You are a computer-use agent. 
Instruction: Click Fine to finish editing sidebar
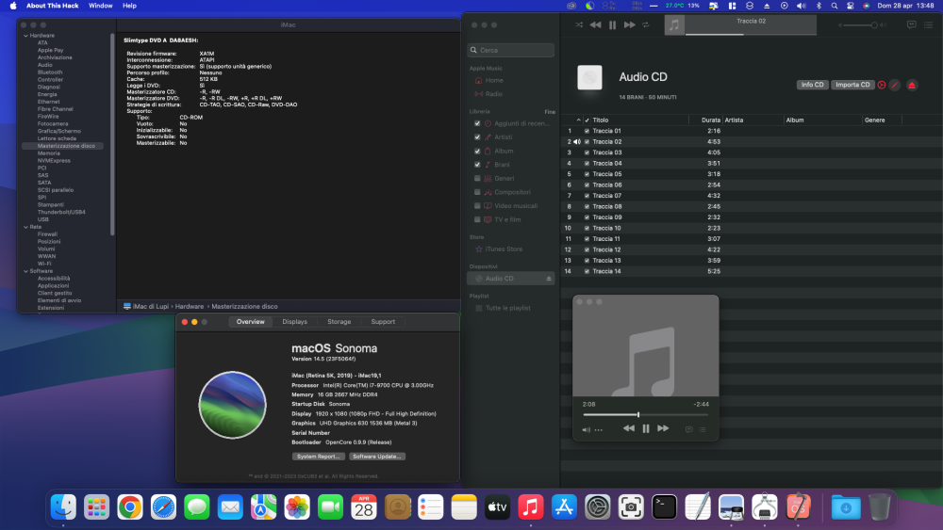click(x=550, y=112)
